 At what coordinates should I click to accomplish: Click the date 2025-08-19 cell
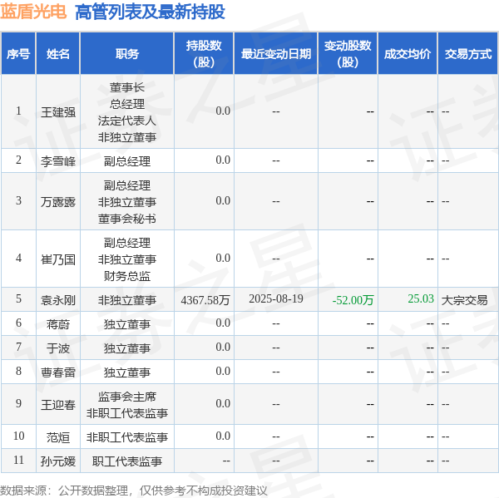click(276, 298)
